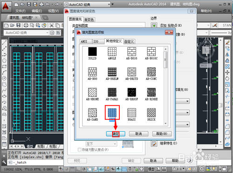
Task: Choose the AR-PARQ1 parquet pattern
Action: (112, 92)
